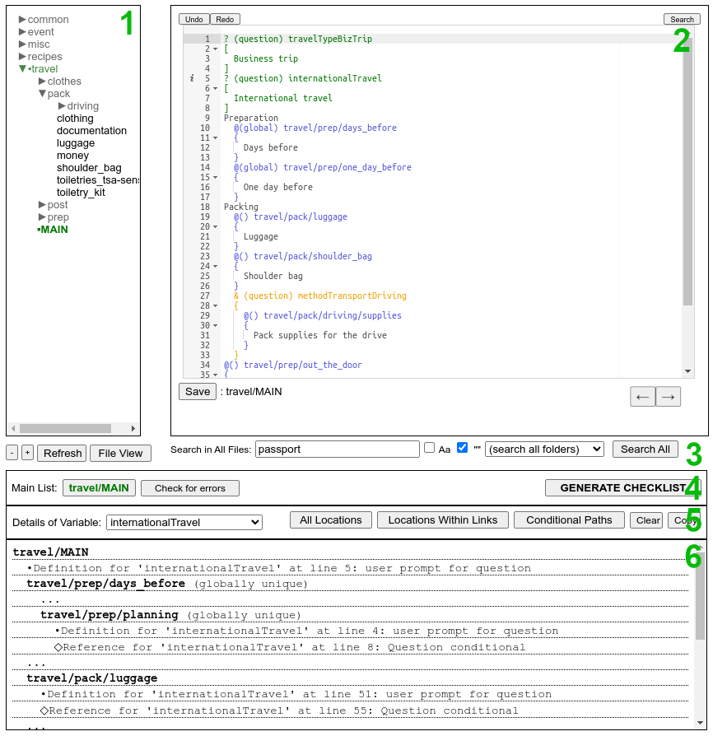This screenshot has height=736, width=713.
Task: Click the Refresh button
Action: click(63, 453)
